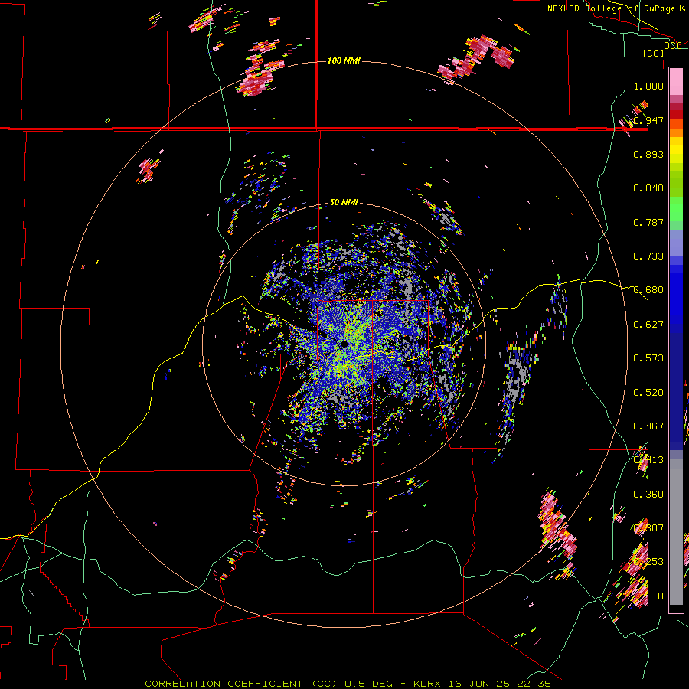Click the 0.467 scale value
The image size is (689, 689).
pos(648,426)
